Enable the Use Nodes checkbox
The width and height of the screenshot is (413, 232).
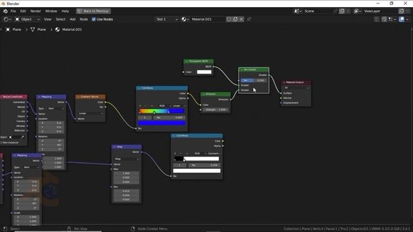point(94,19)
